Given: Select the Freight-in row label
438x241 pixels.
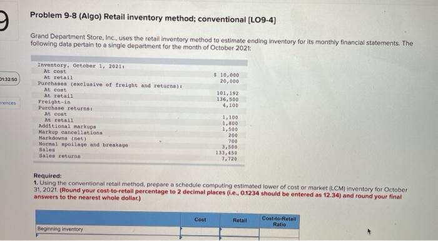Looking at the screenshot, I should click(54, 102).
